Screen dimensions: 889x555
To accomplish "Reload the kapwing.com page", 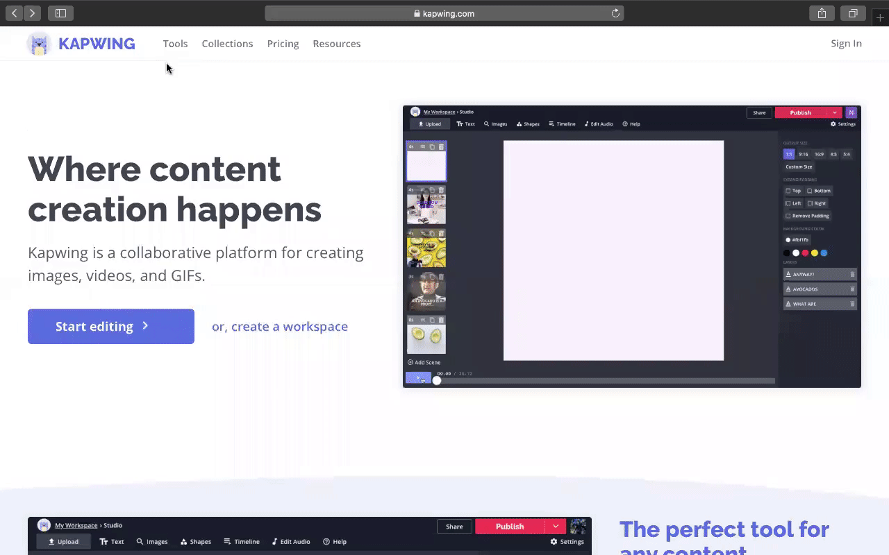I will pyautogui.click(x=615, y=13).
